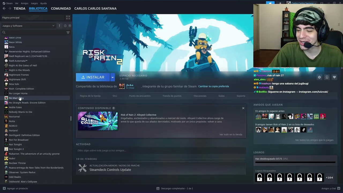Sort library with the up arrow icon
343x193 pixels.
pyautogui.click(x=59, y=26)
